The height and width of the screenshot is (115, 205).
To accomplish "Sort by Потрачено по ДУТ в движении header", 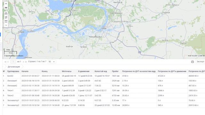I will 172,71.
